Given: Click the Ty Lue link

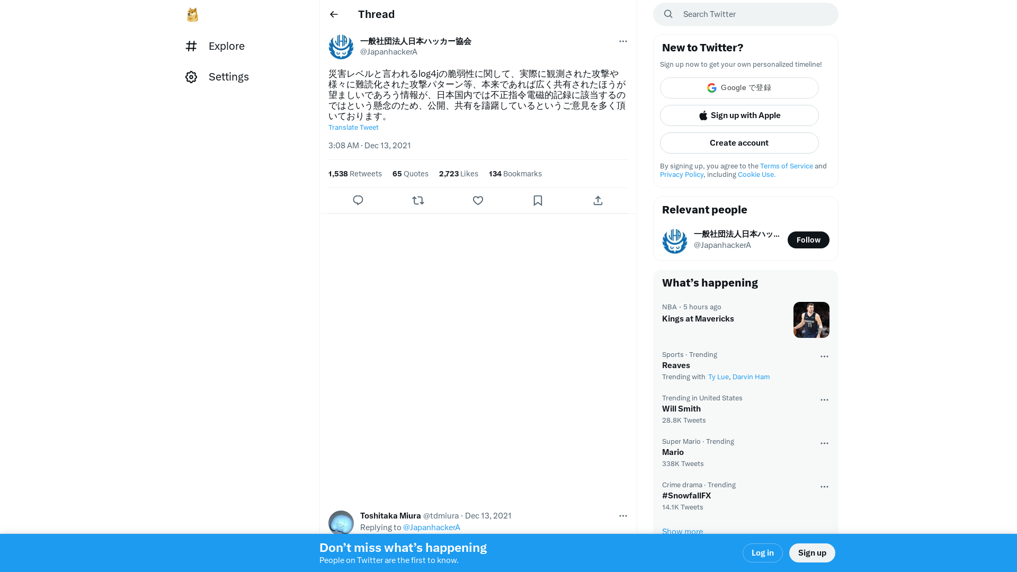Looking at the screenshot, I should [718, 377].
